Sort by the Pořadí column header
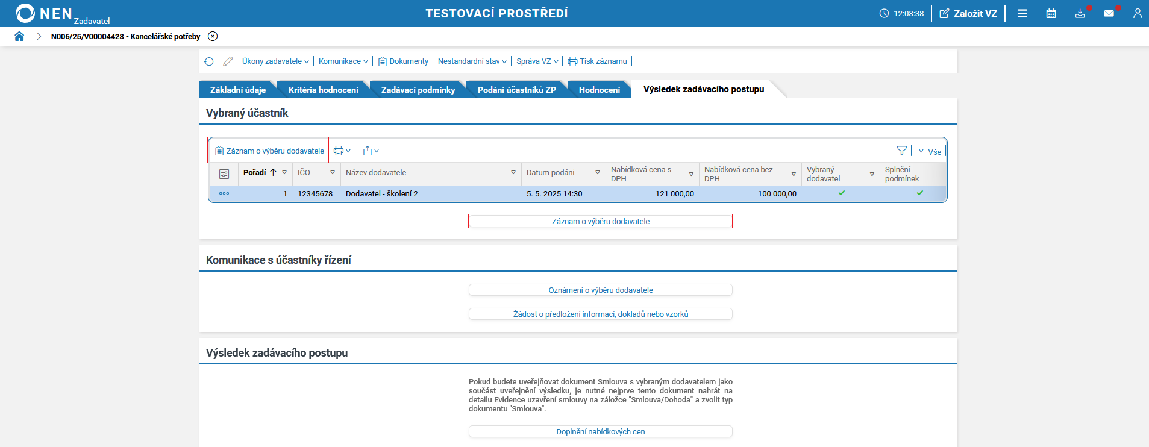 (255, 173)
